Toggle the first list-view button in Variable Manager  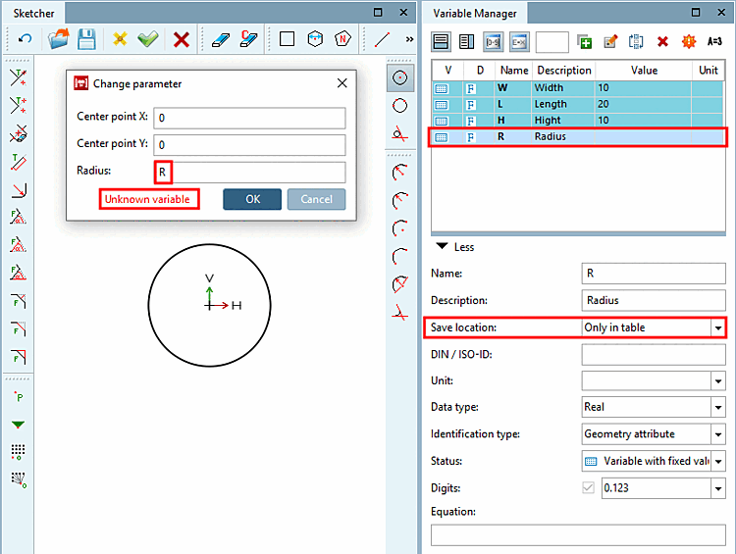click(x=441, y=42)
